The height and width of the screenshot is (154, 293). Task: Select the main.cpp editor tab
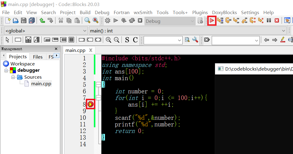[x=75, y=50]
